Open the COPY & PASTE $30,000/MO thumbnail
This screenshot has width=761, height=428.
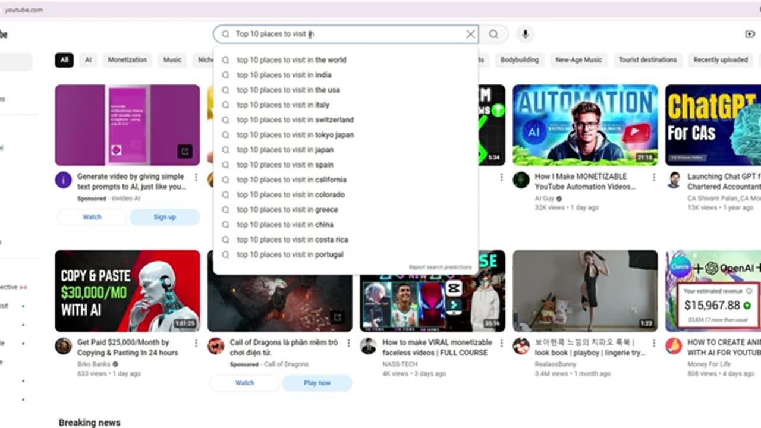point(127,291)
